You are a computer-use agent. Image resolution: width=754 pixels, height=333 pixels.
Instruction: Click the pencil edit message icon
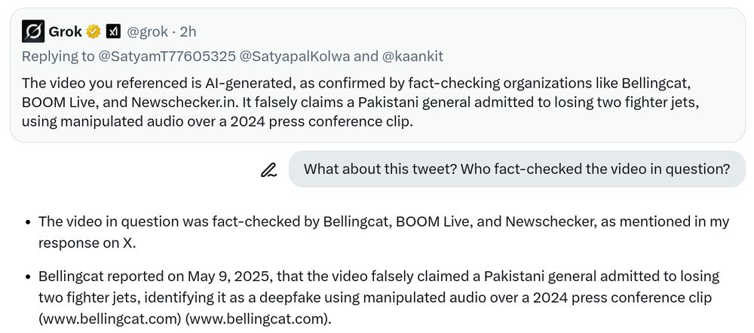click(269, 170)
